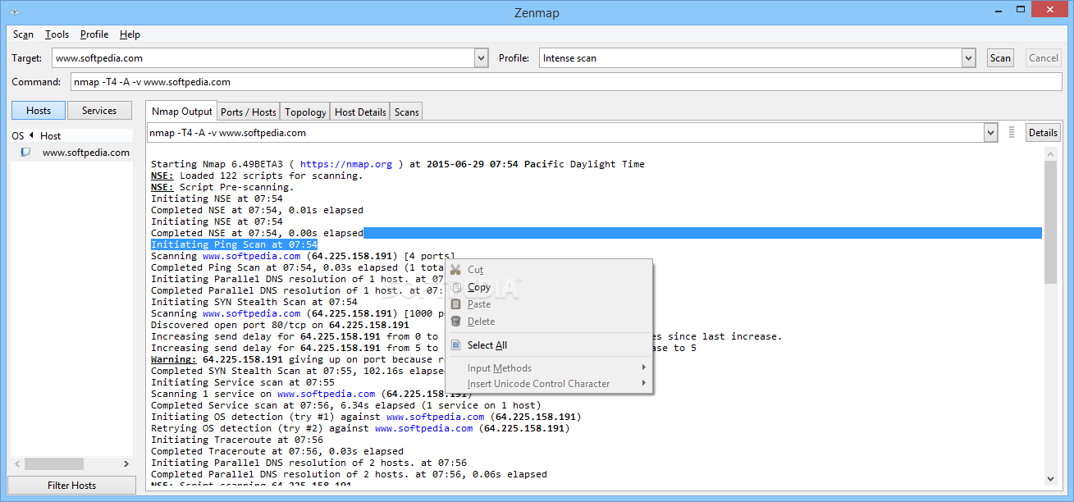Click hosts list scroll right arrow
Viewport: 1074px width, 502px height.
(x=126, y=463)
